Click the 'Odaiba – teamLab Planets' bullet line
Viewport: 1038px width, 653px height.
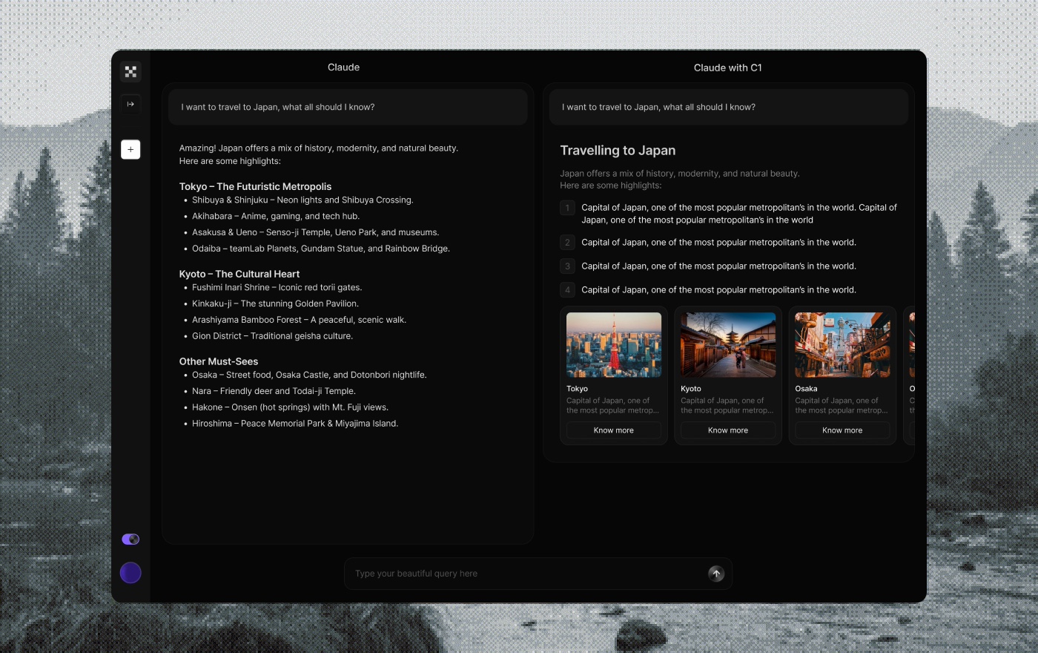(321, 249)
